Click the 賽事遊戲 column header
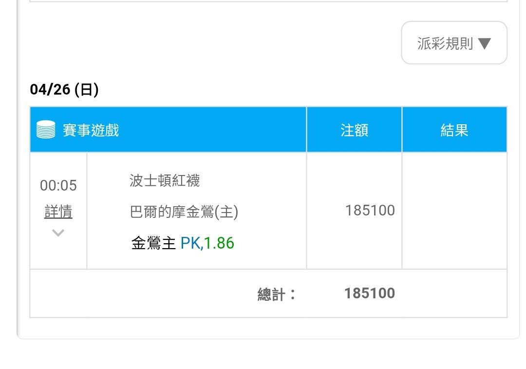The width and height of the screenshot is (526, 369). (91, 130)
